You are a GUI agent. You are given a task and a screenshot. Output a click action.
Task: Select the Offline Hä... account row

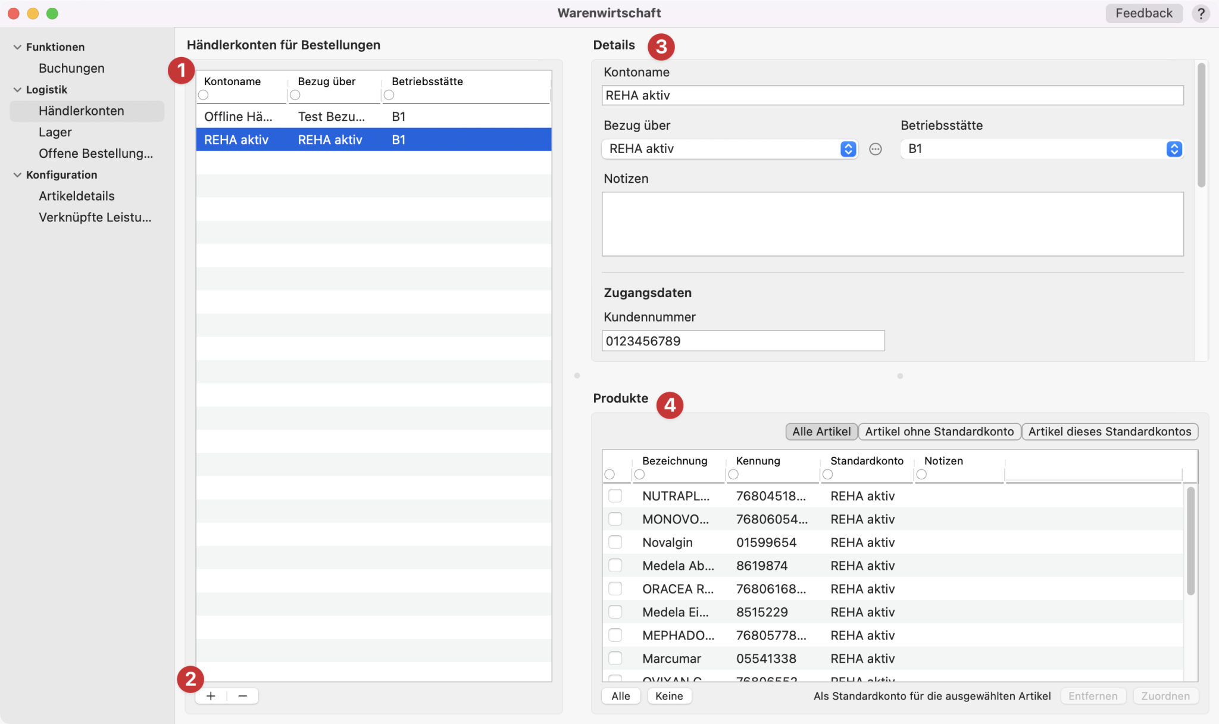tap(374, 117)
